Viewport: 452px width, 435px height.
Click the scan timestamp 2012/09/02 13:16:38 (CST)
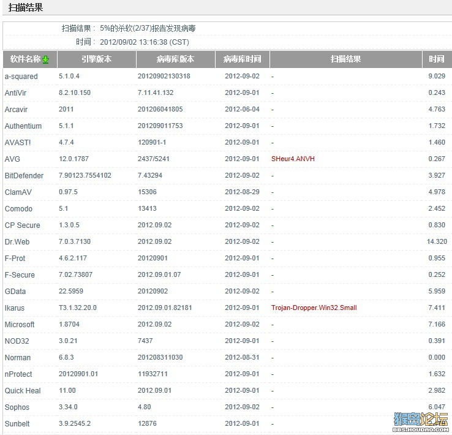(x=145, y=42)
